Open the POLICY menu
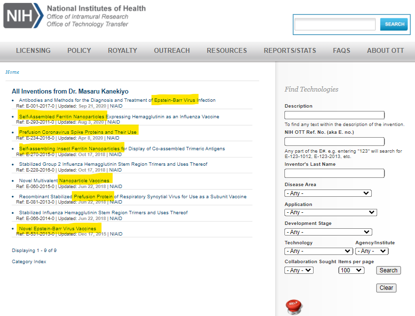This screenshot has width=415, height=316. (79, 50)
